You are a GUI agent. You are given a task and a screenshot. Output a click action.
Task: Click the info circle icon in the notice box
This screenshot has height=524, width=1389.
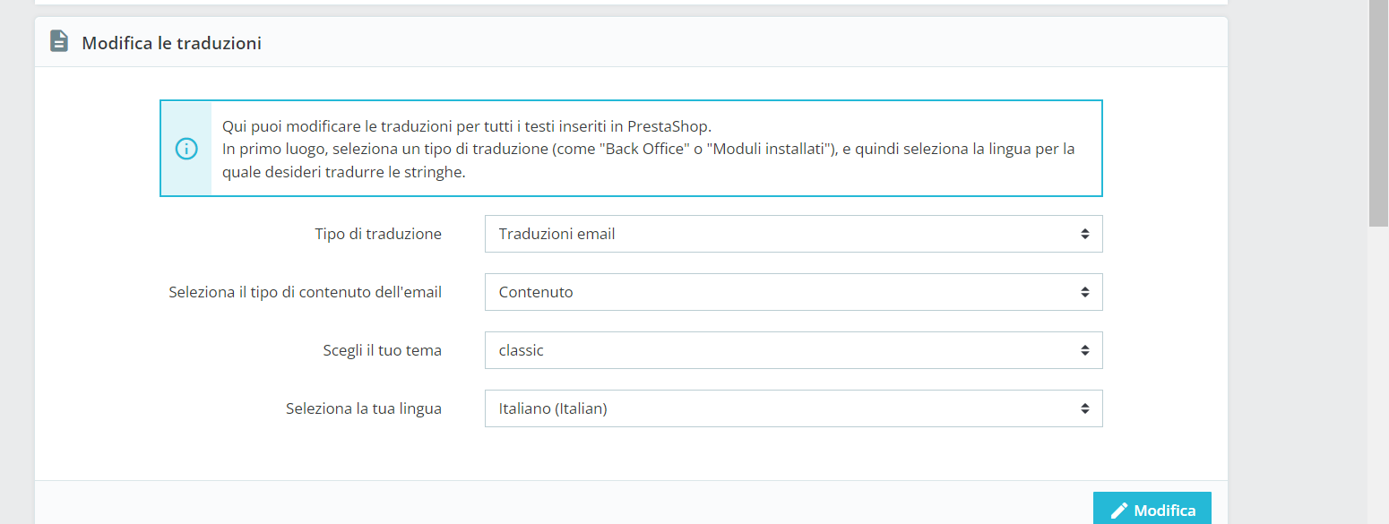185,149
